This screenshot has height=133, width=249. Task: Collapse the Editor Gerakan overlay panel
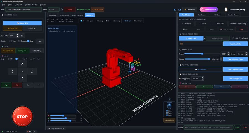[75, 29]
